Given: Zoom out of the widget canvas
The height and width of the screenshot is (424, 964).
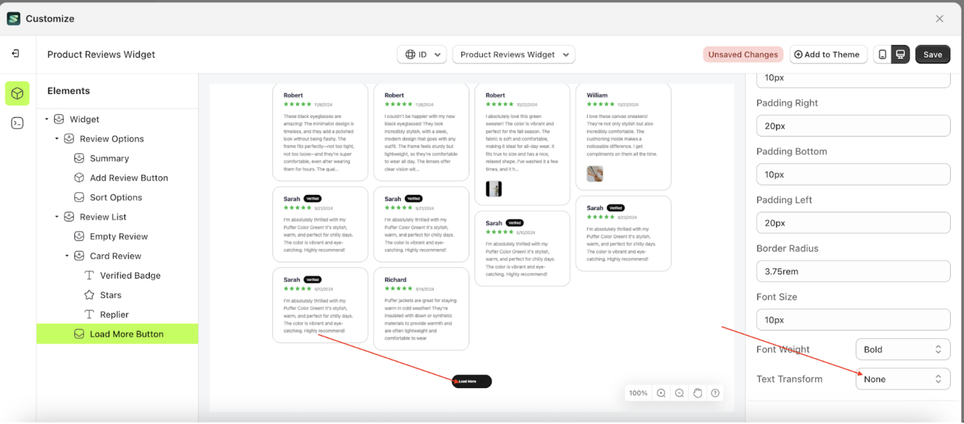Looking at the screenshot, I should [x=679, y=393].
